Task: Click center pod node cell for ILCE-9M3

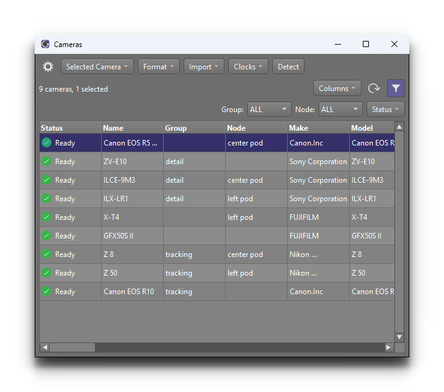Action: (x=256, y=180)
